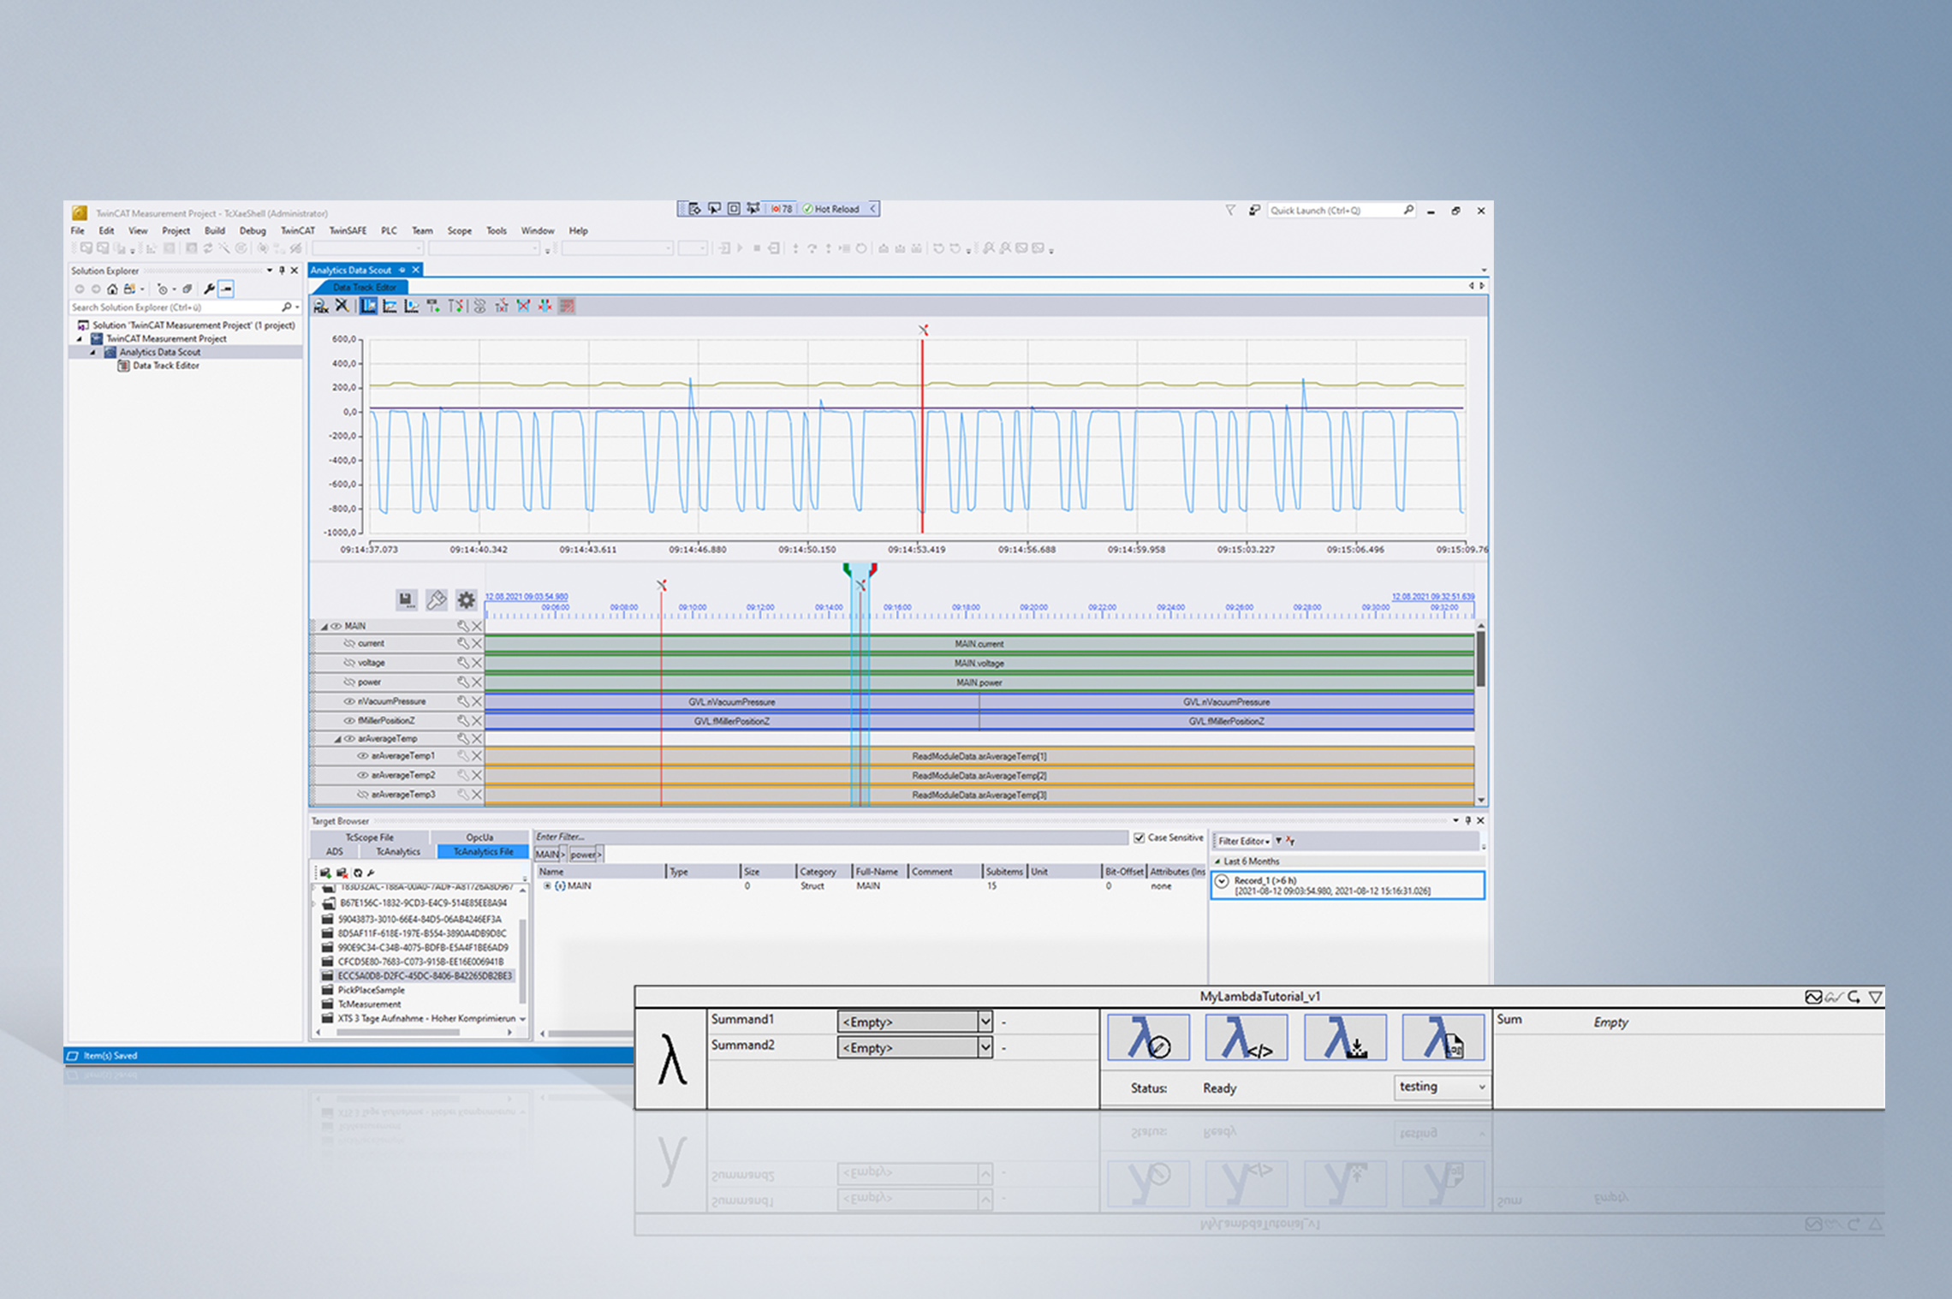Hide the fMillerPositionZ track
Image resolution: width=1952 pixels, height=1299 pixels.
pyautogui.click(x=348, y=721)
